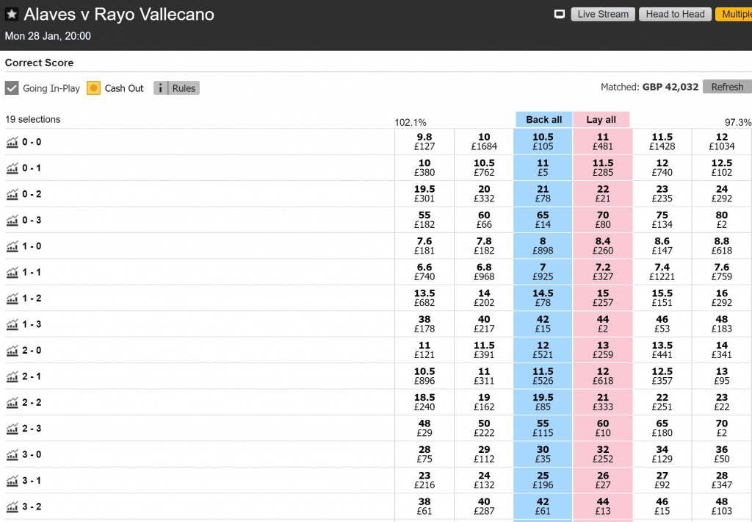Screen dimensions: 752x522
Task: Click the live video monitor icon
Action: coord(559,15)
